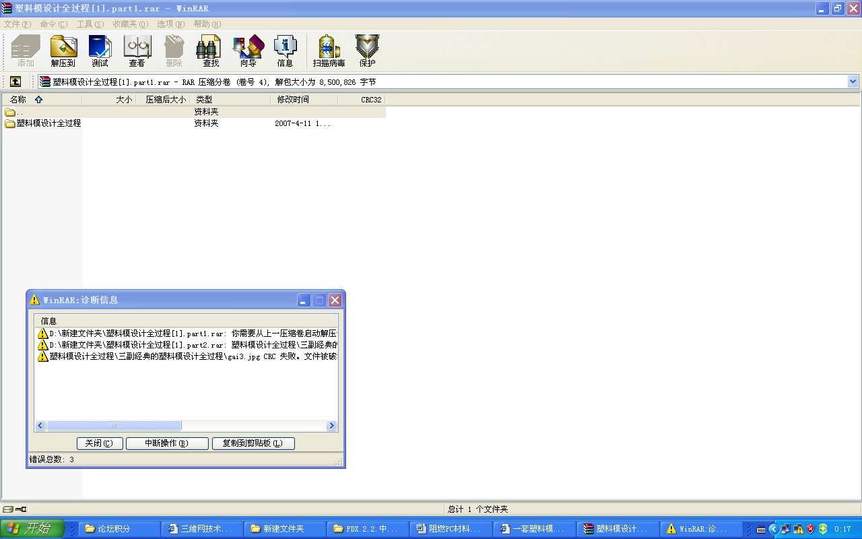Sort file list by 类型 column
The height and width of the screenshot is (539, 862).
230,100
